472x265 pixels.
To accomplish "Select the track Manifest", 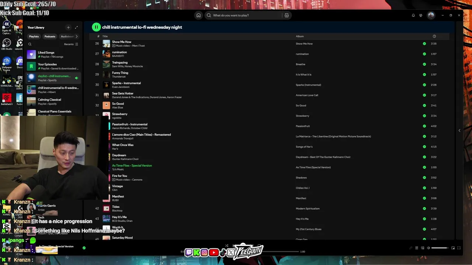I will click(118, 197).
